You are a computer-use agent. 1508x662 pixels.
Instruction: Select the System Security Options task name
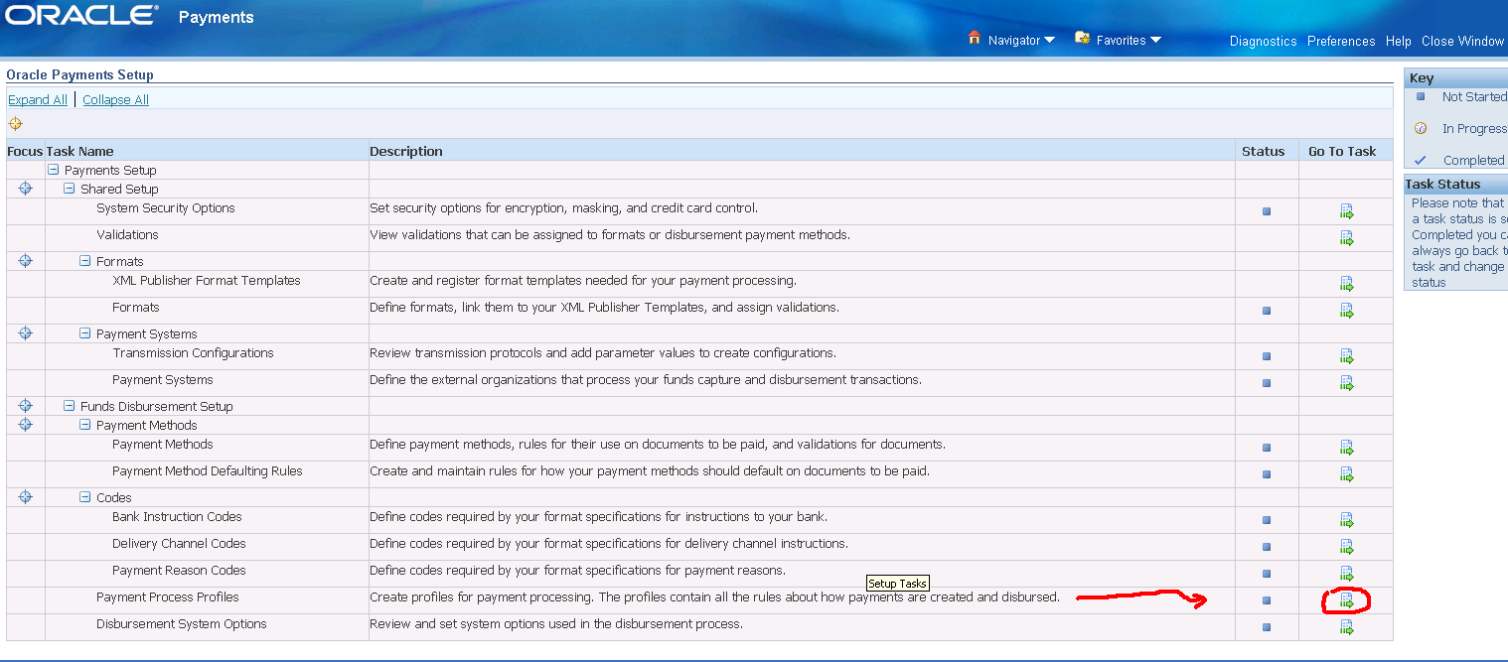pyautogui.click(x=166, y=208)
